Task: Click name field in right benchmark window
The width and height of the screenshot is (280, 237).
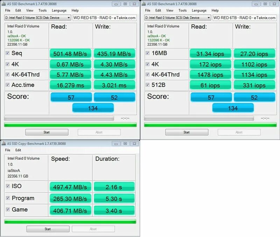Action: pos(245,18)
